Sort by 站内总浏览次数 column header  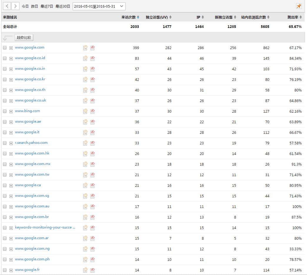tap(255, 17)
